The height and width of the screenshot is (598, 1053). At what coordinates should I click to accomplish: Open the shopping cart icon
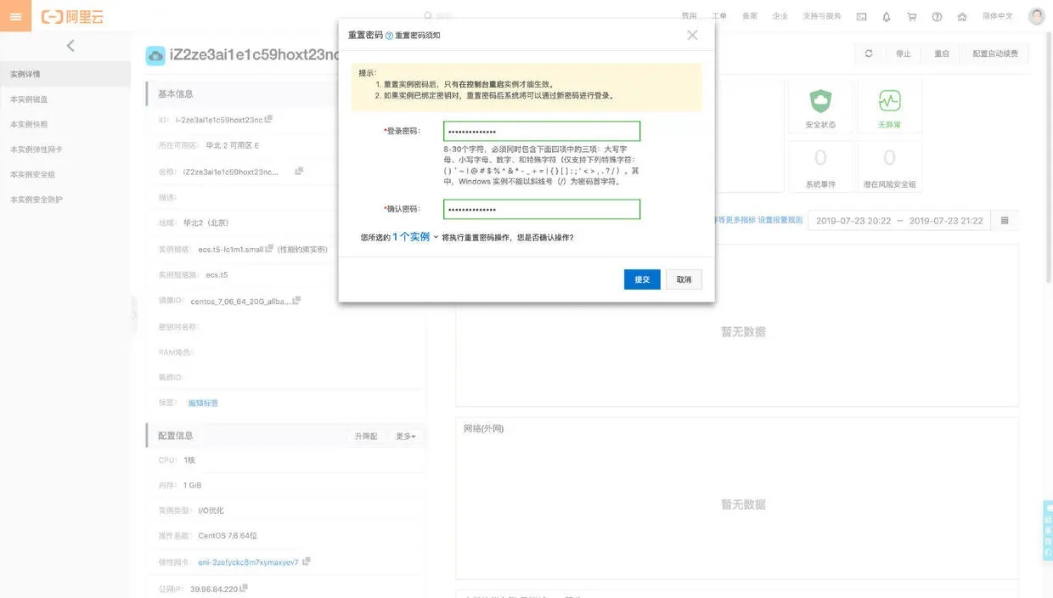912,16
